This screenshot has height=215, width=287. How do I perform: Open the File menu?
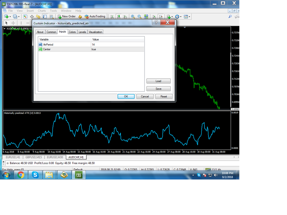[x=10, y=11]
